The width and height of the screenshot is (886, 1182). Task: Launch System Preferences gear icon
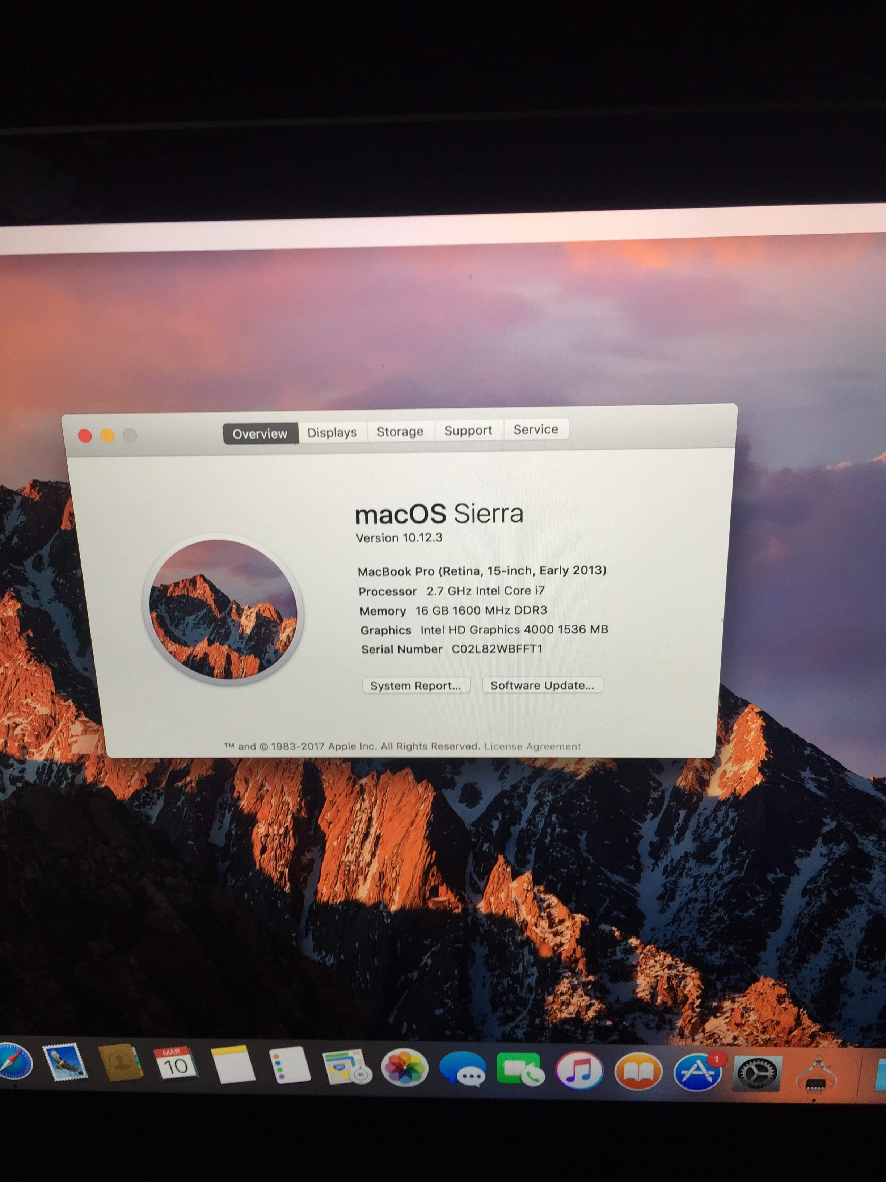coord(757,1073)
